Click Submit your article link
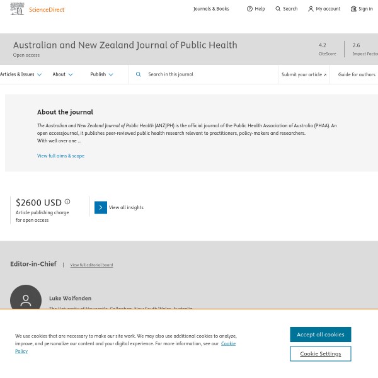 point(304,74)
